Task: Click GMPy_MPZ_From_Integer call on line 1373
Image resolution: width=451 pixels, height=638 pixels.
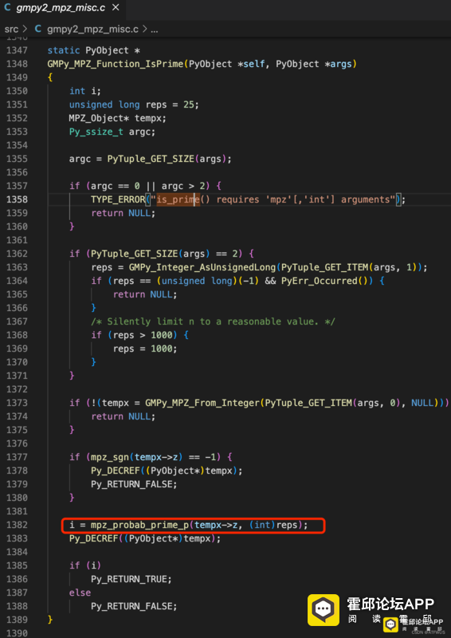Action: (202, 403)
